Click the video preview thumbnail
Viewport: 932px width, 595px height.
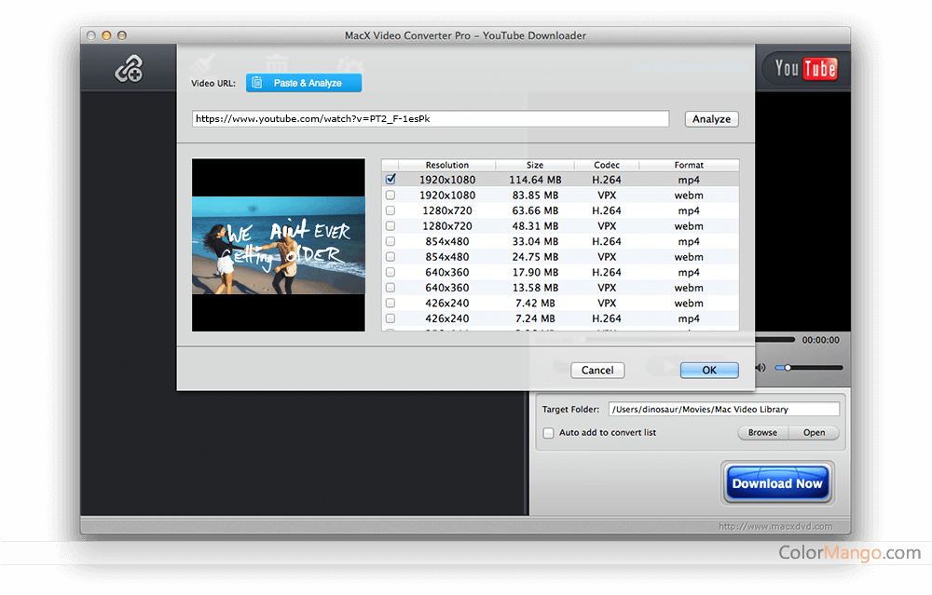click(x=278, y=245)
